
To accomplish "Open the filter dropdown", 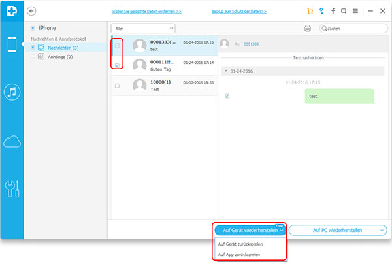I will [x=143, y=29].
